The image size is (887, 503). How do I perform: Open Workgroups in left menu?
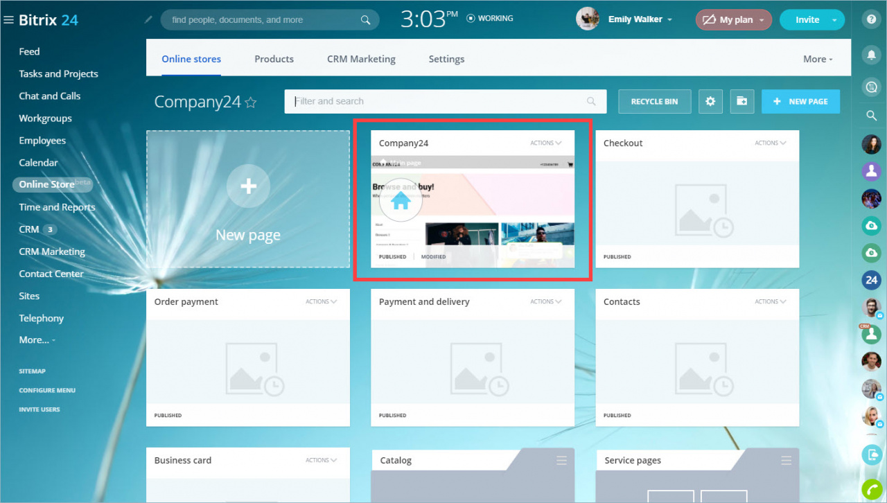(45, 118)
